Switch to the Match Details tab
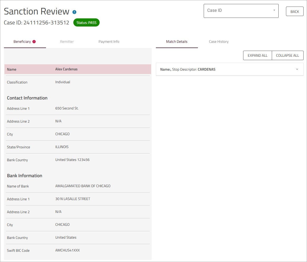The width and height of the screenshot is (307, 262). click(177, 41)
